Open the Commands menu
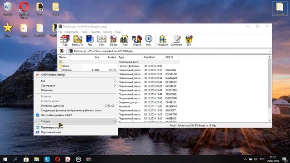Viewport: 290px width, 163px height. tap(72, 32)
